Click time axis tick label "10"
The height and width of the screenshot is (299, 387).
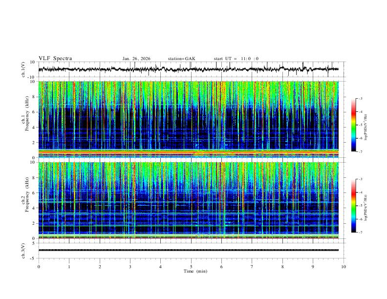coord(344,267)
